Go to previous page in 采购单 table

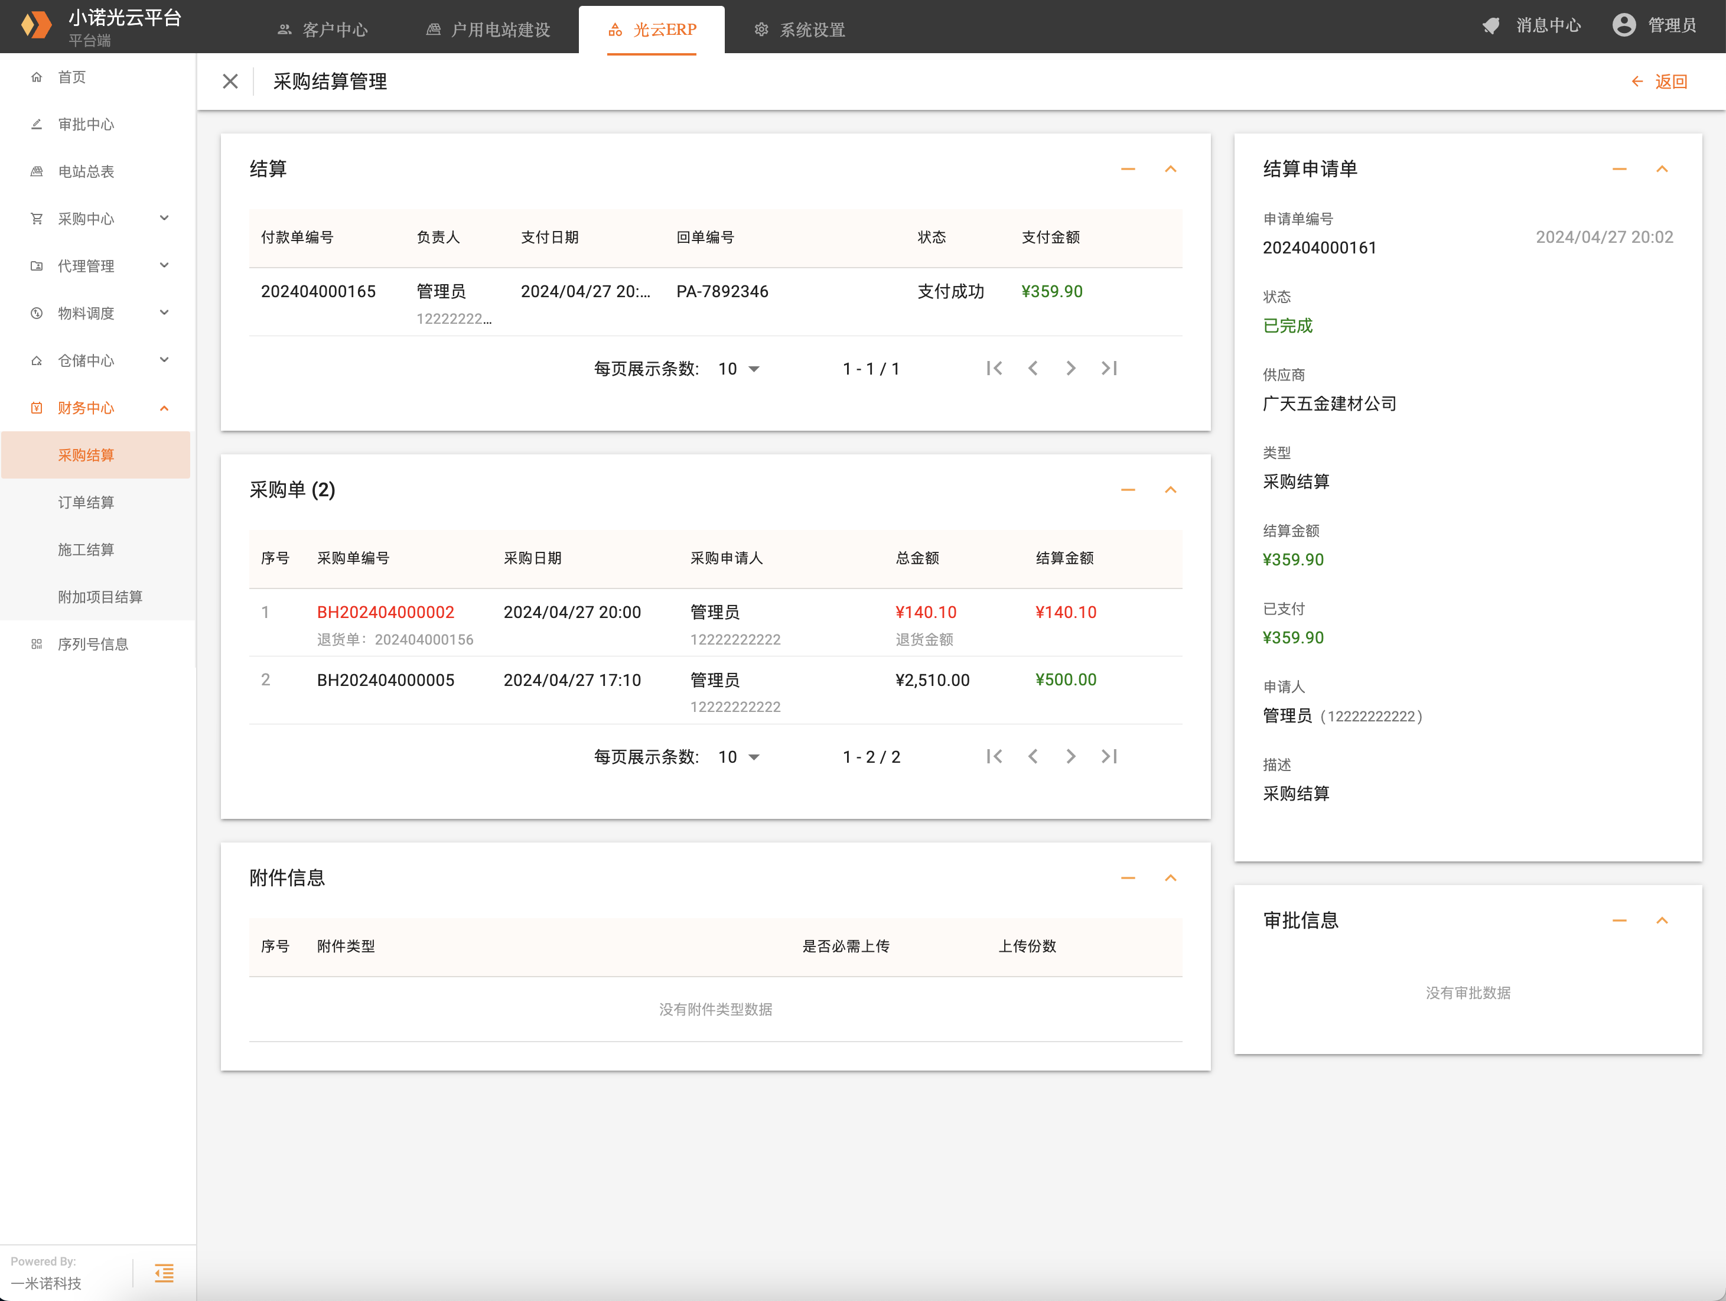click(x=1033, y=756)
